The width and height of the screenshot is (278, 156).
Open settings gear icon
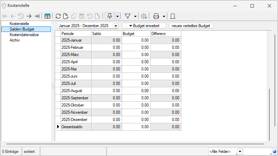144,16
